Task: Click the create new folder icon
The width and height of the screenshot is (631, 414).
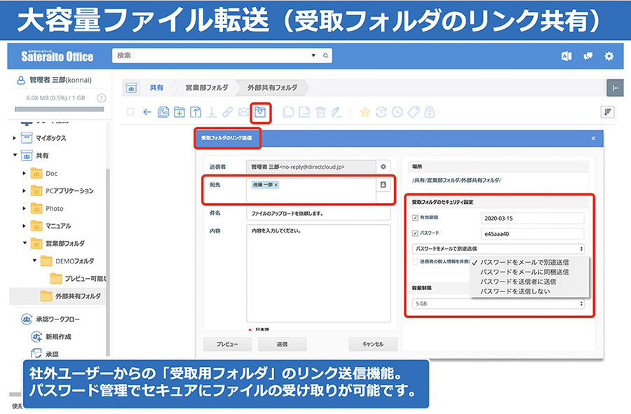Action: pyautogui.click(x=179, y=112)
